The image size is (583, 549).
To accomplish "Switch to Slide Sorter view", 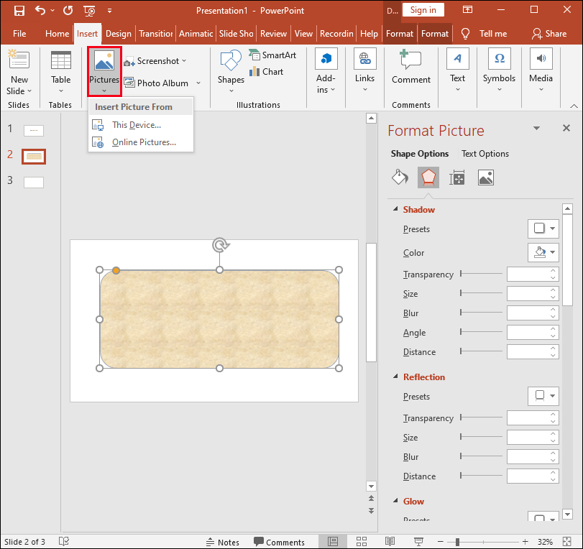I will 362,541.
